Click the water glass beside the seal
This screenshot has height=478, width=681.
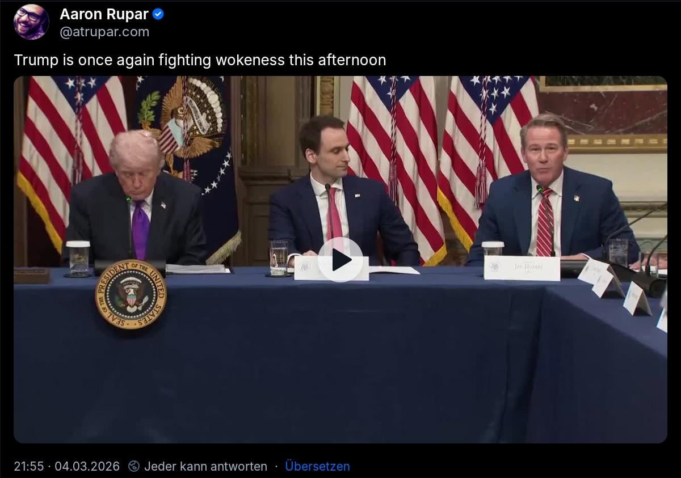click(78, 259)
